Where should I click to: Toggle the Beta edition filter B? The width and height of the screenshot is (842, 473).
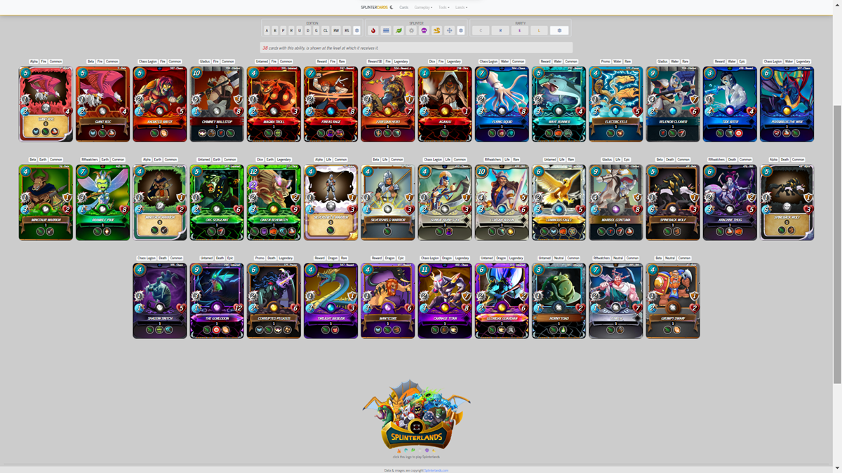coord(275,31)
